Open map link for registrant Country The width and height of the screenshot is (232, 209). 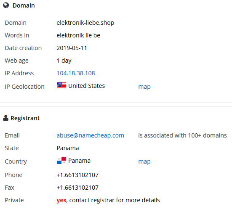click(x=144, y=161)
